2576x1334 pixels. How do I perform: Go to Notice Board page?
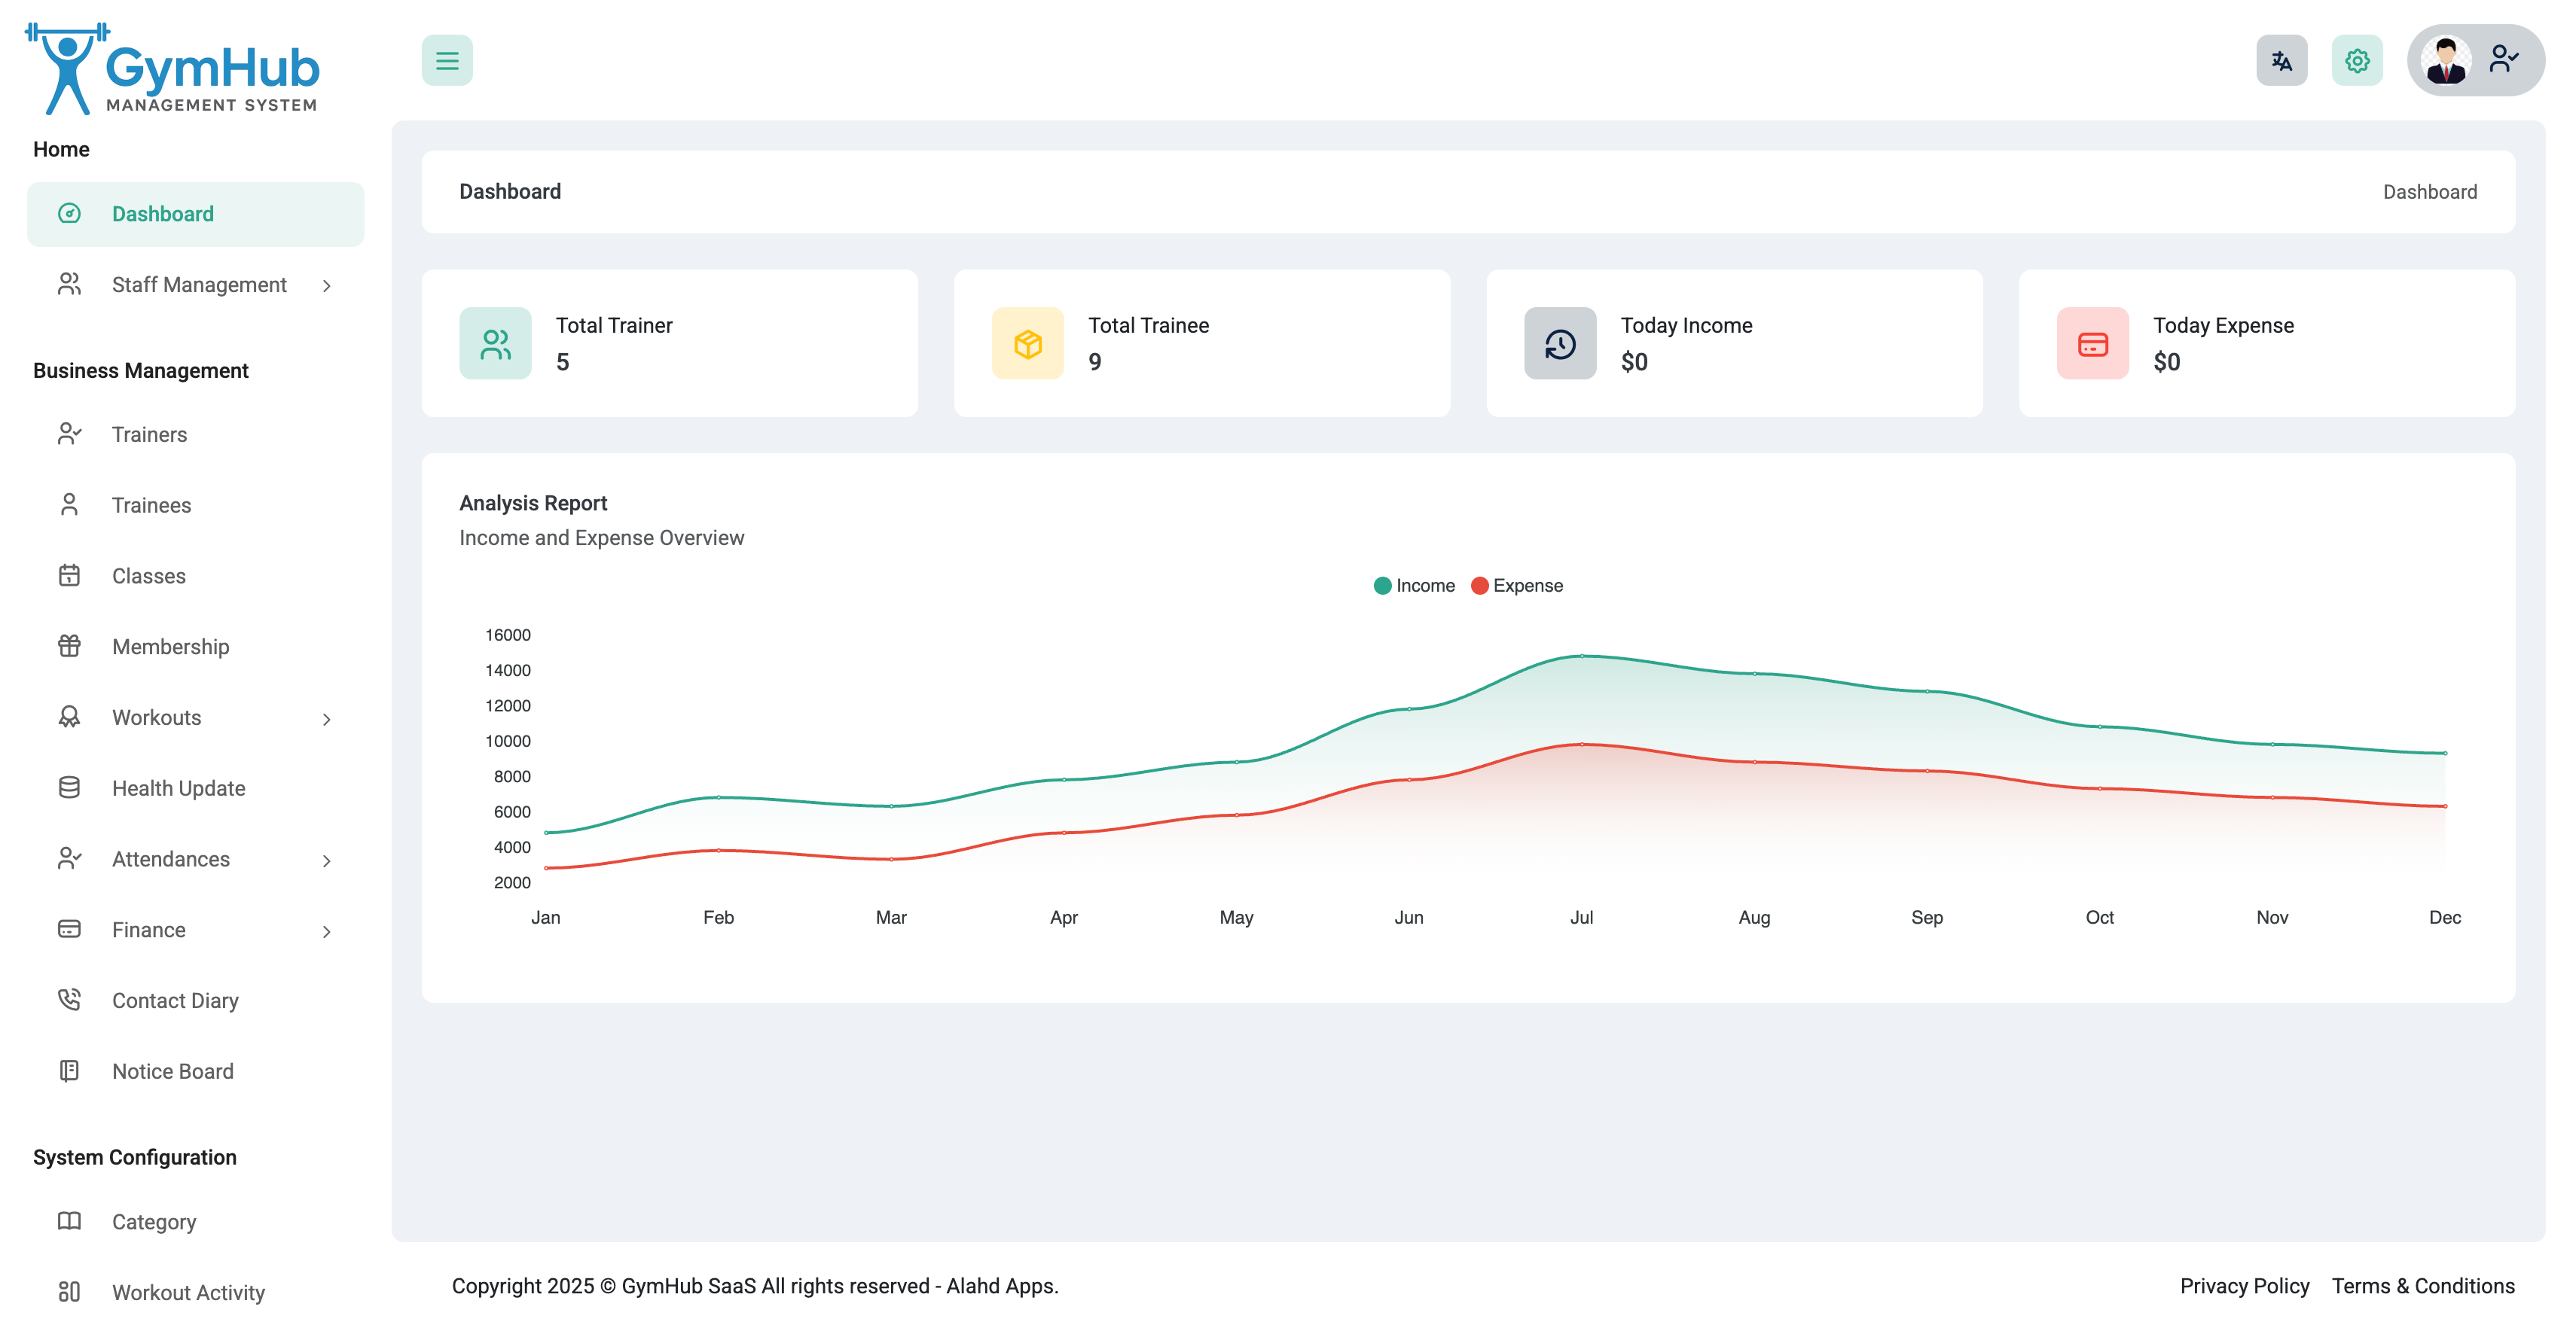pos(172,1071)
